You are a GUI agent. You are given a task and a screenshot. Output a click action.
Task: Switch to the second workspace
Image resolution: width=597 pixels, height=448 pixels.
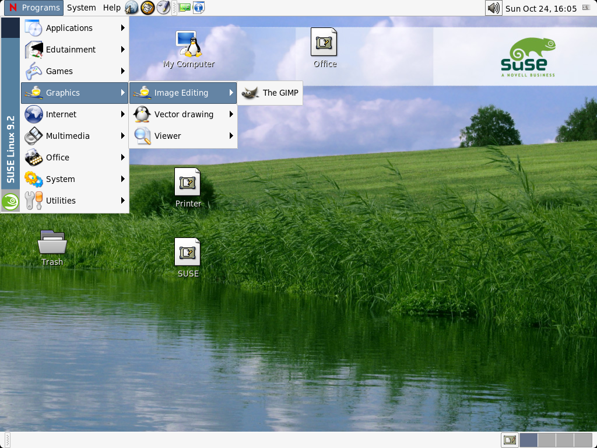(x=546, y=440)
